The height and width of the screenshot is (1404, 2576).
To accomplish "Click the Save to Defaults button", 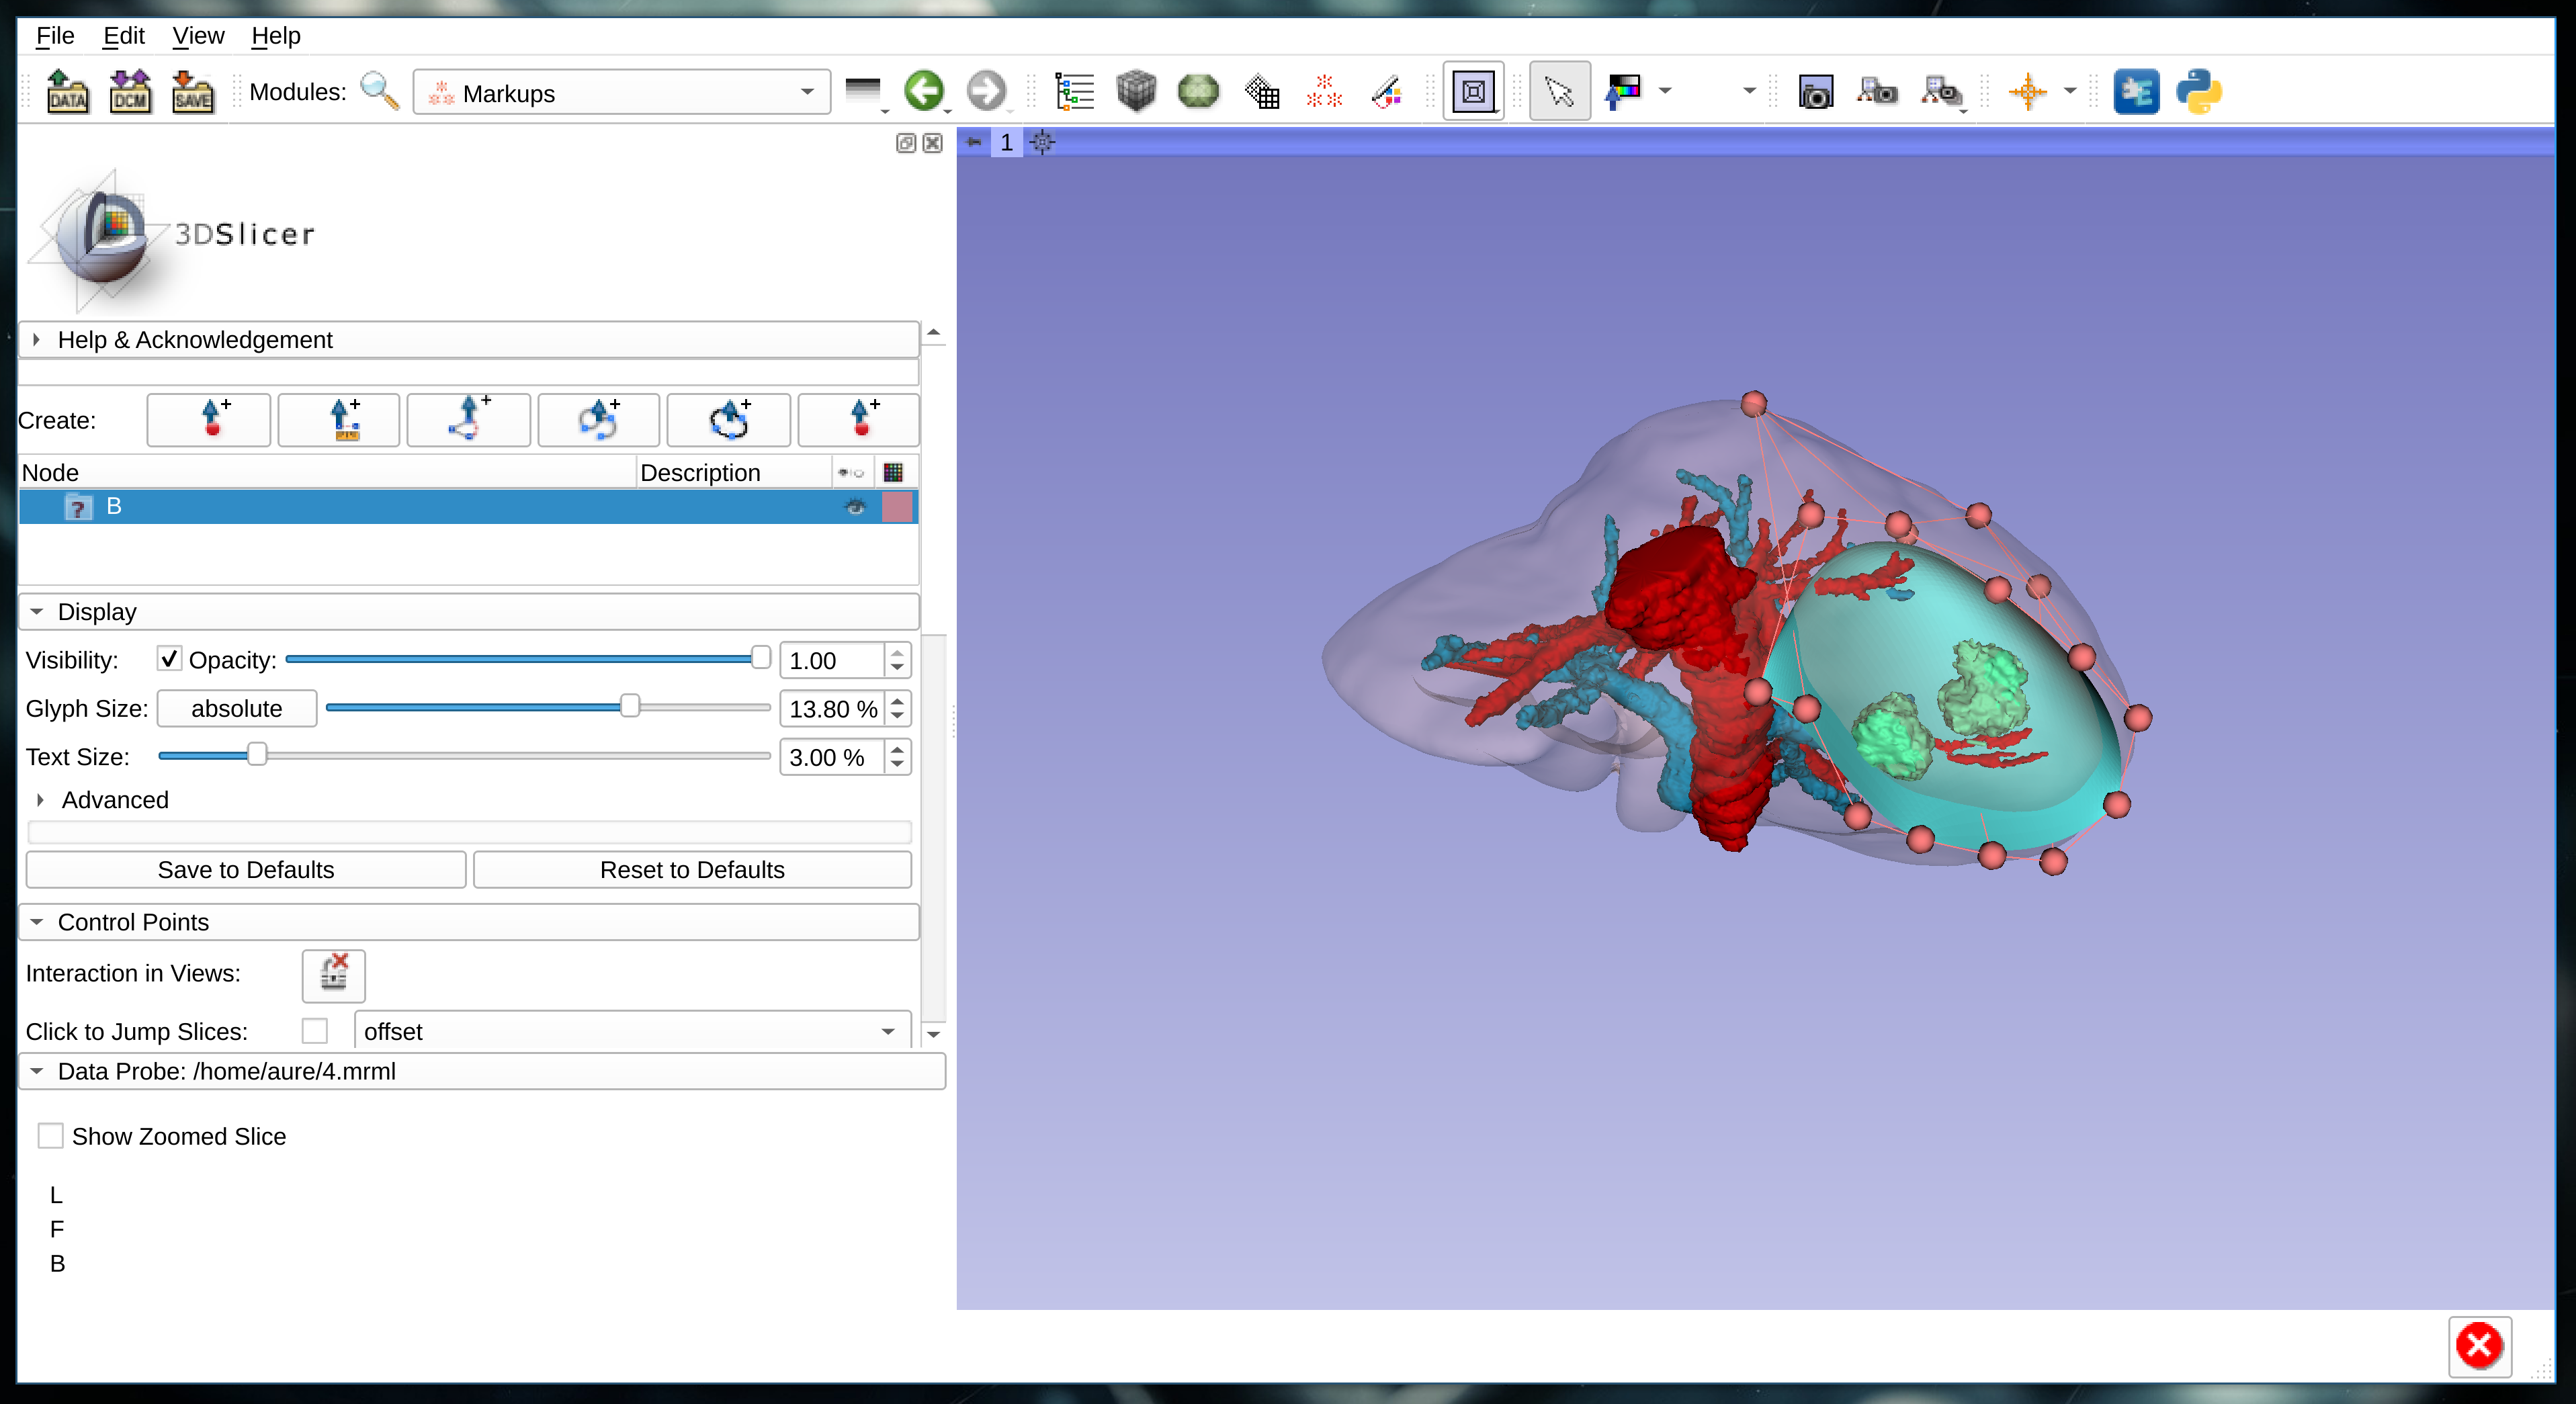I will tap(245, 869).
